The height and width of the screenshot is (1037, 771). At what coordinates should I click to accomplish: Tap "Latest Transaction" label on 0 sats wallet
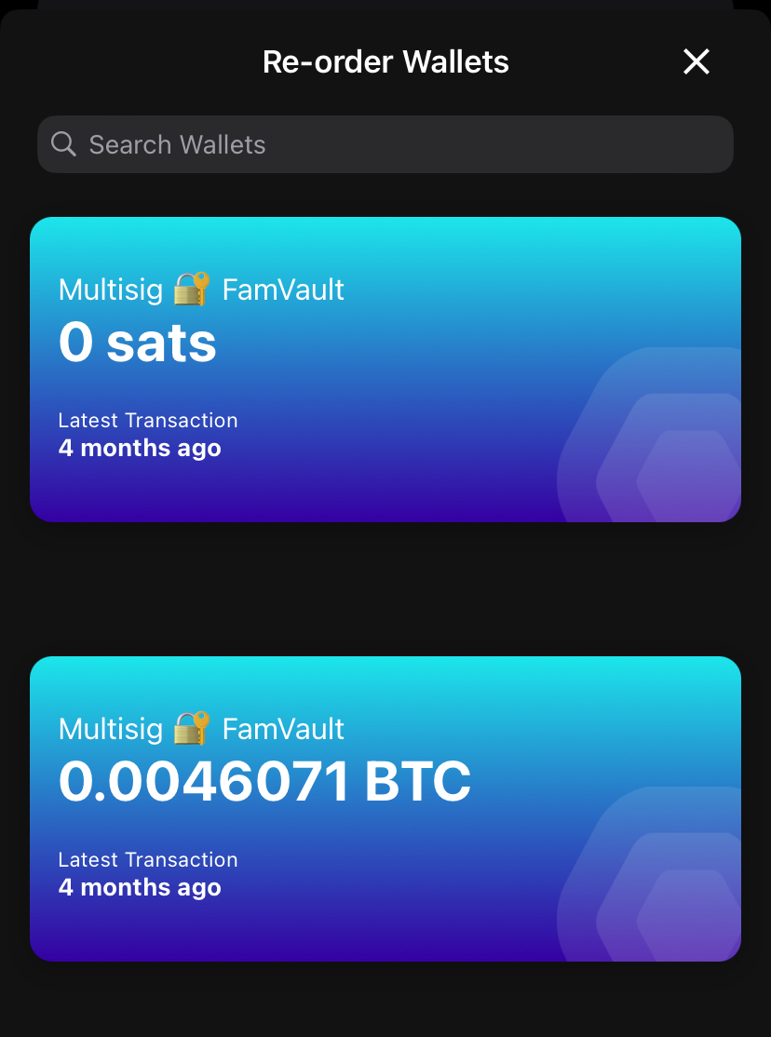148,421
